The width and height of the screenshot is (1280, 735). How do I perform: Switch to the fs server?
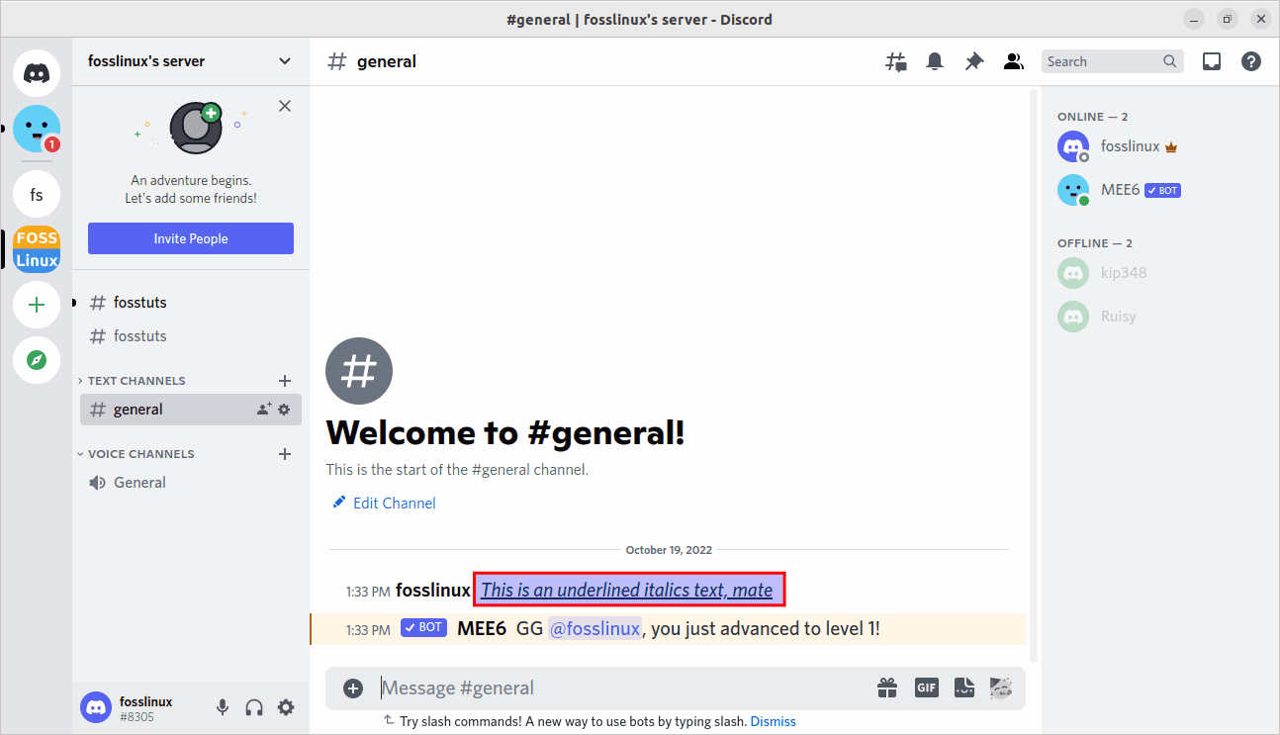pyautogui.click(x=37, y=194)
